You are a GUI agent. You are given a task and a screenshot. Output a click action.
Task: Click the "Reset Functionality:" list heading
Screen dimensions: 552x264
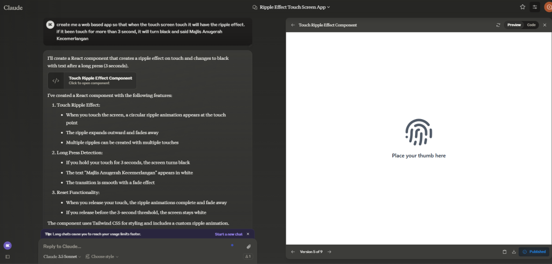[78, 192]
